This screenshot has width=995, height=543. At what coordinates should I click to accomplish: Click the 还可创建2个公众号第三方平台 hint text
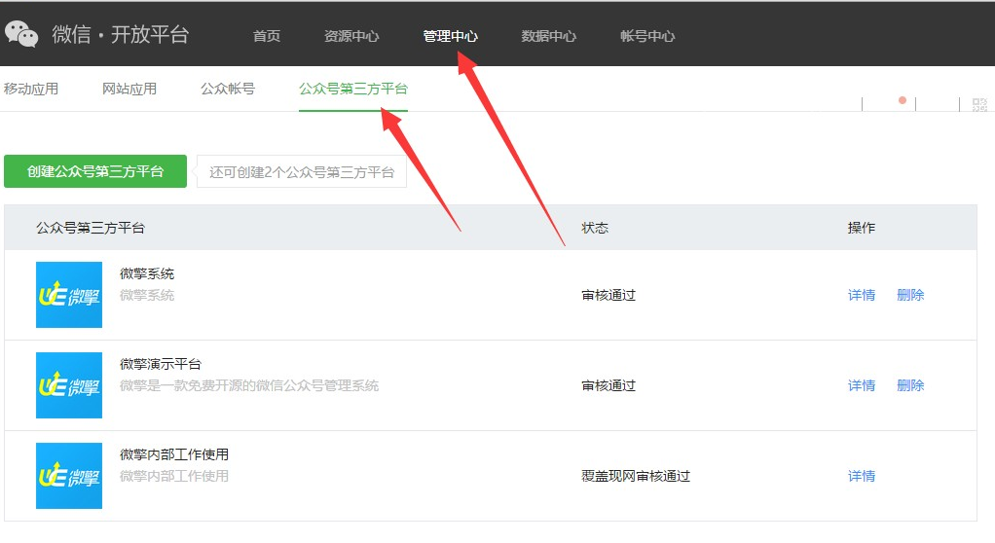tap(302, 172)
